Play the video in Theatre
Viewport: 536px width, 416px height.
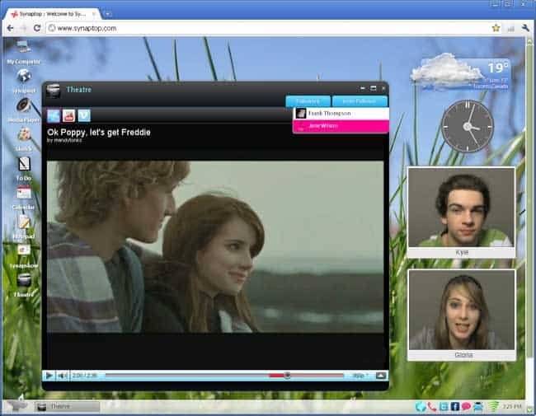(x=49, y=376)
